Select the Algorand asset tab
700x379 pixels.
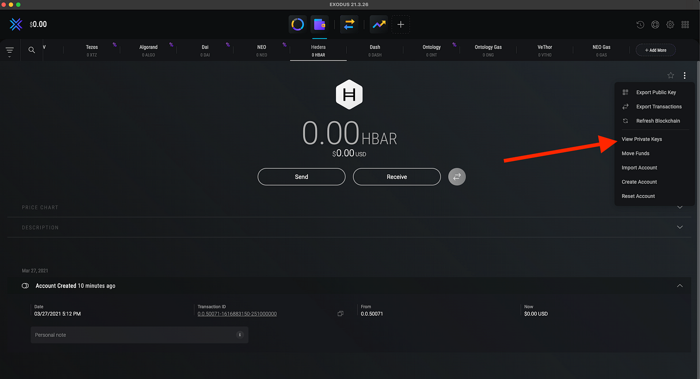pos(148,50)
